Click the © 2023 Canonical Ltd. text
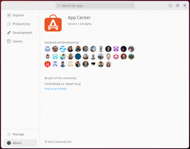Image resolution: width=190 pixels, height=149 pixels. pos(58,142)
